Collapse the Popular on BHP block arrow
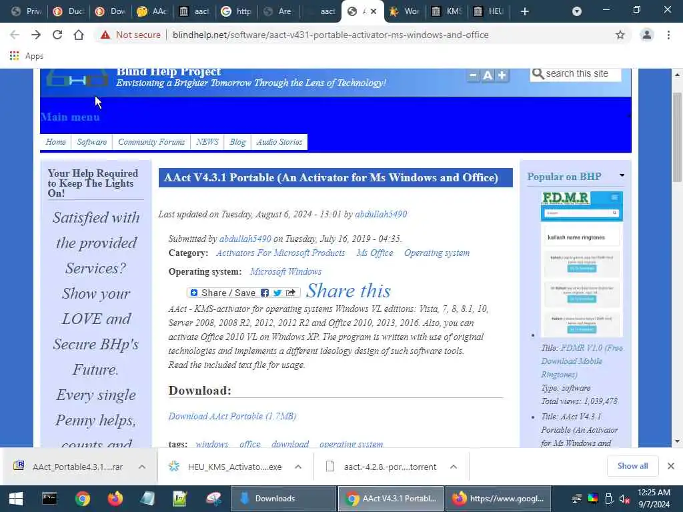Image resolution: width=683 pixels, height=512 pixels. [x=622, y=175]
